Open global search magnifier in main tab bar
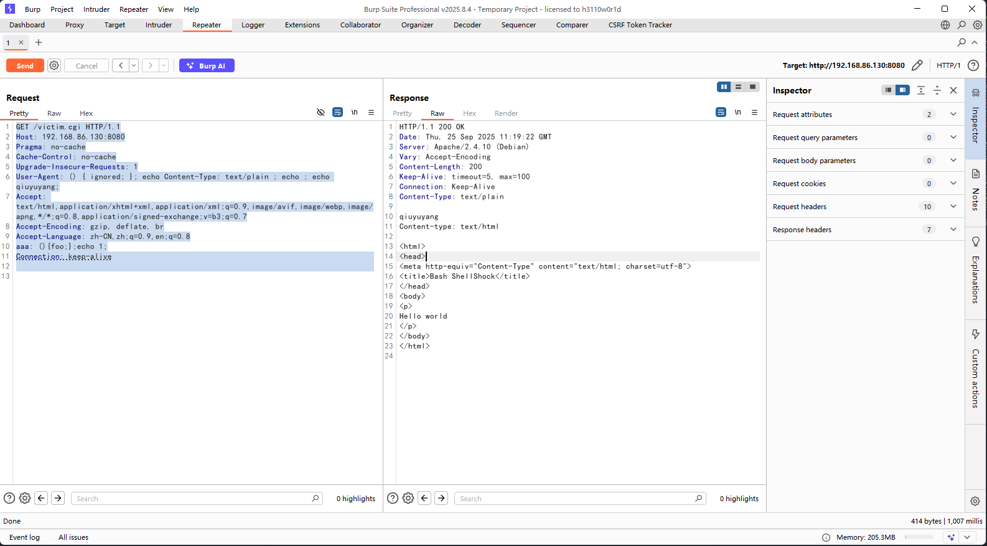 (961, 25)
